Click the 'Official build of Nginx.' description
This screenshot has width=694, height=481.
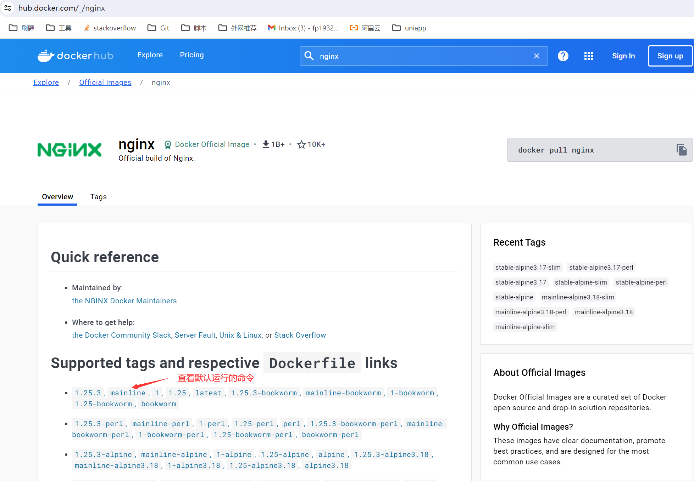(157, 158)
